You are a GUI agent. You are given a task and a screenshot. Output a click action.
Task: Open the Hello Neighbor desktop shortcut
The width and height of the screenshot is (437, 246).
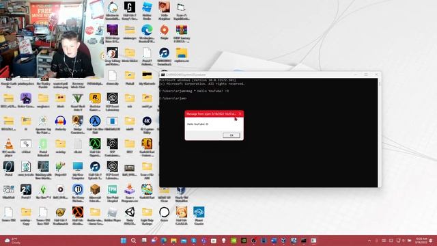point(164,11)
